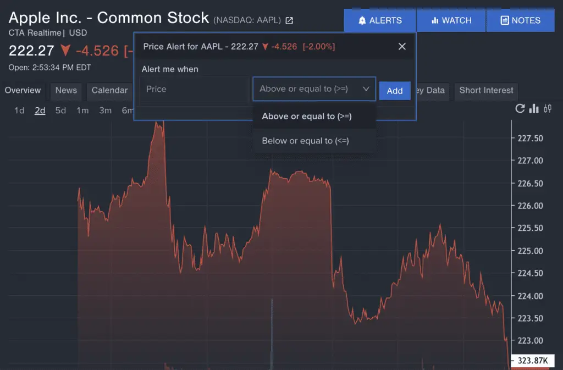Select the 1d chart range
The image size is (563, 370).
click(x=19, y=111)
